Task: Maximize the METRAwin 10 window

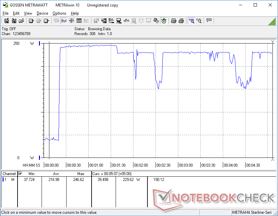Action: tap(255, 5)
